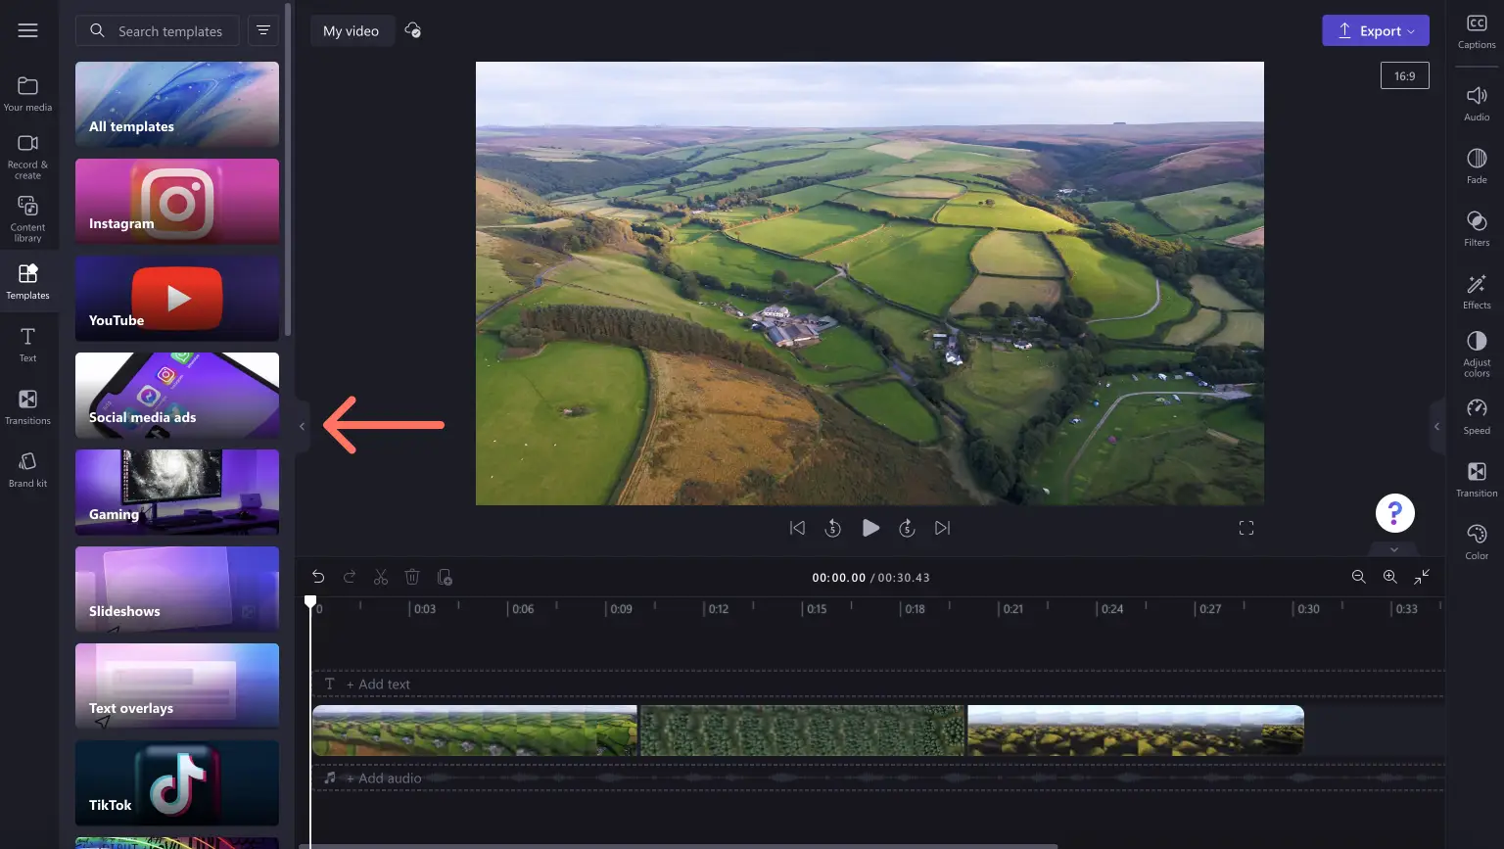Open Social media ads templates
The width and height of the screenshot is (1504, 849).
(177, 395)
